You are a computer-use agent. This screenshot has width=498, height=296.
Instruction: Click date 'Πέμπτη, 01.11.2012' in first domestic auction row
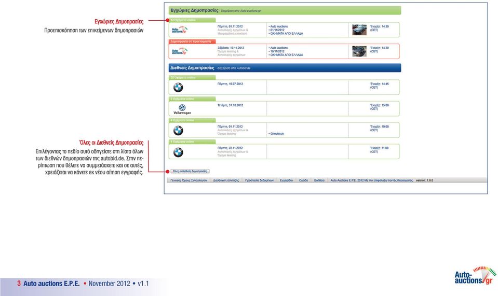tap(230, 26)
